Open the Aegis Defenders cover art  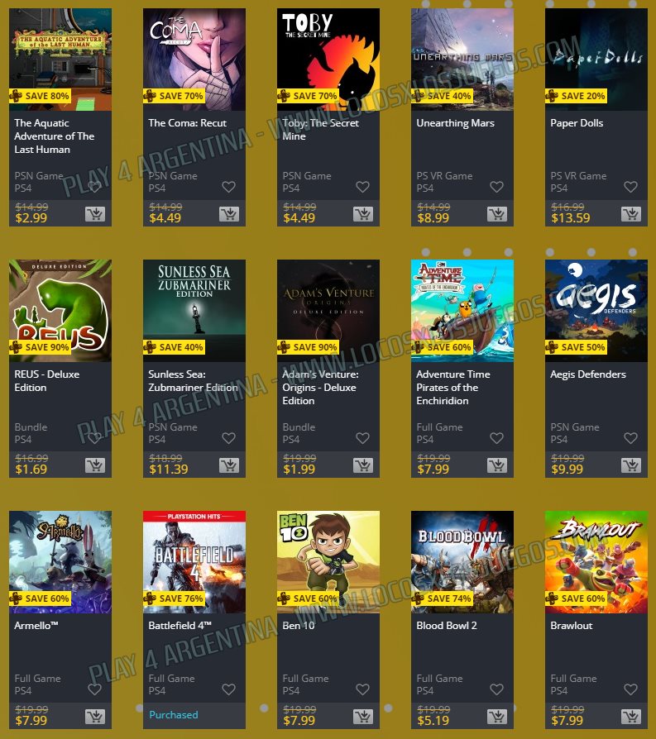click(x=596, y=311)
